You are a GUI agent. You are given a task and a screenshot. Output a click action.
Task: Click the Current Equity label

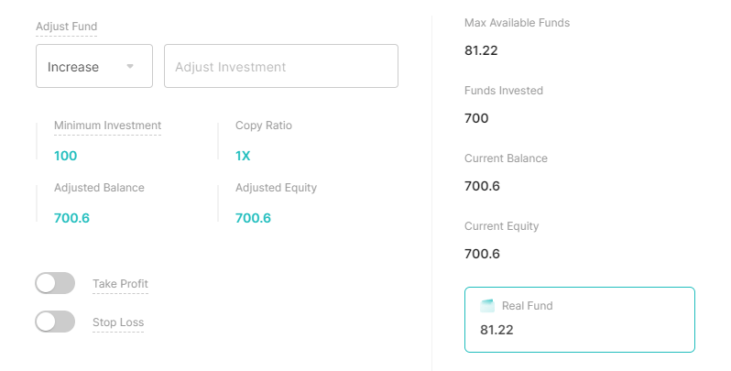click(x=502, y=226)
